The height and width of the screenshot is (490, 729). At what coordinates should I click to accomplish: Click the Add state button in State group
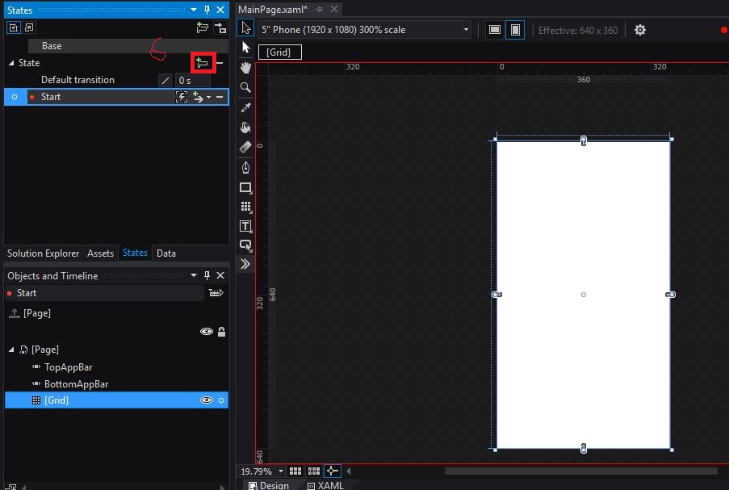click(203, 63)
